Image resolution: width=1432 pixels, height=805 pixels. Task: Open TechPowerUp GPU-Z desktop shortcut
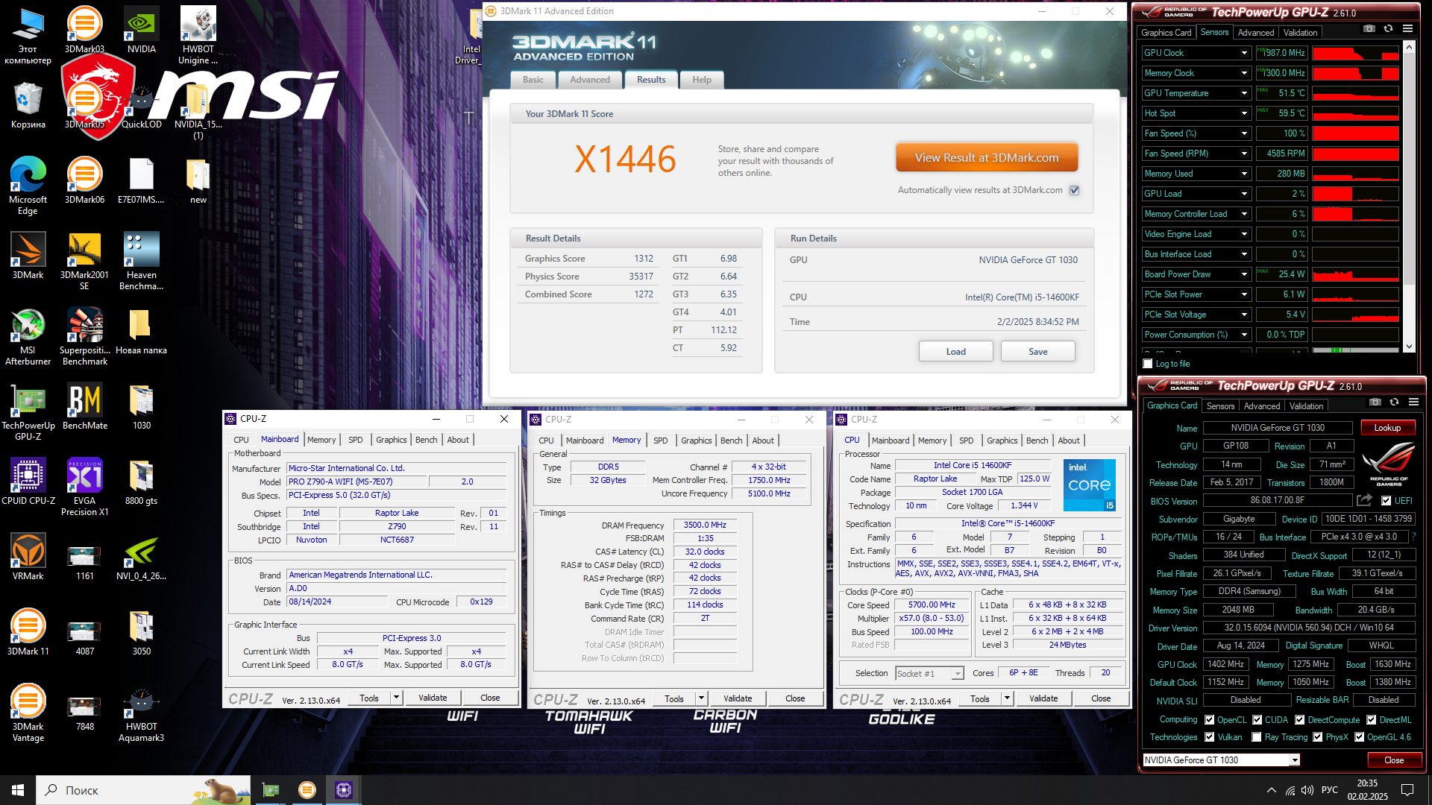[x=28, y=411]
